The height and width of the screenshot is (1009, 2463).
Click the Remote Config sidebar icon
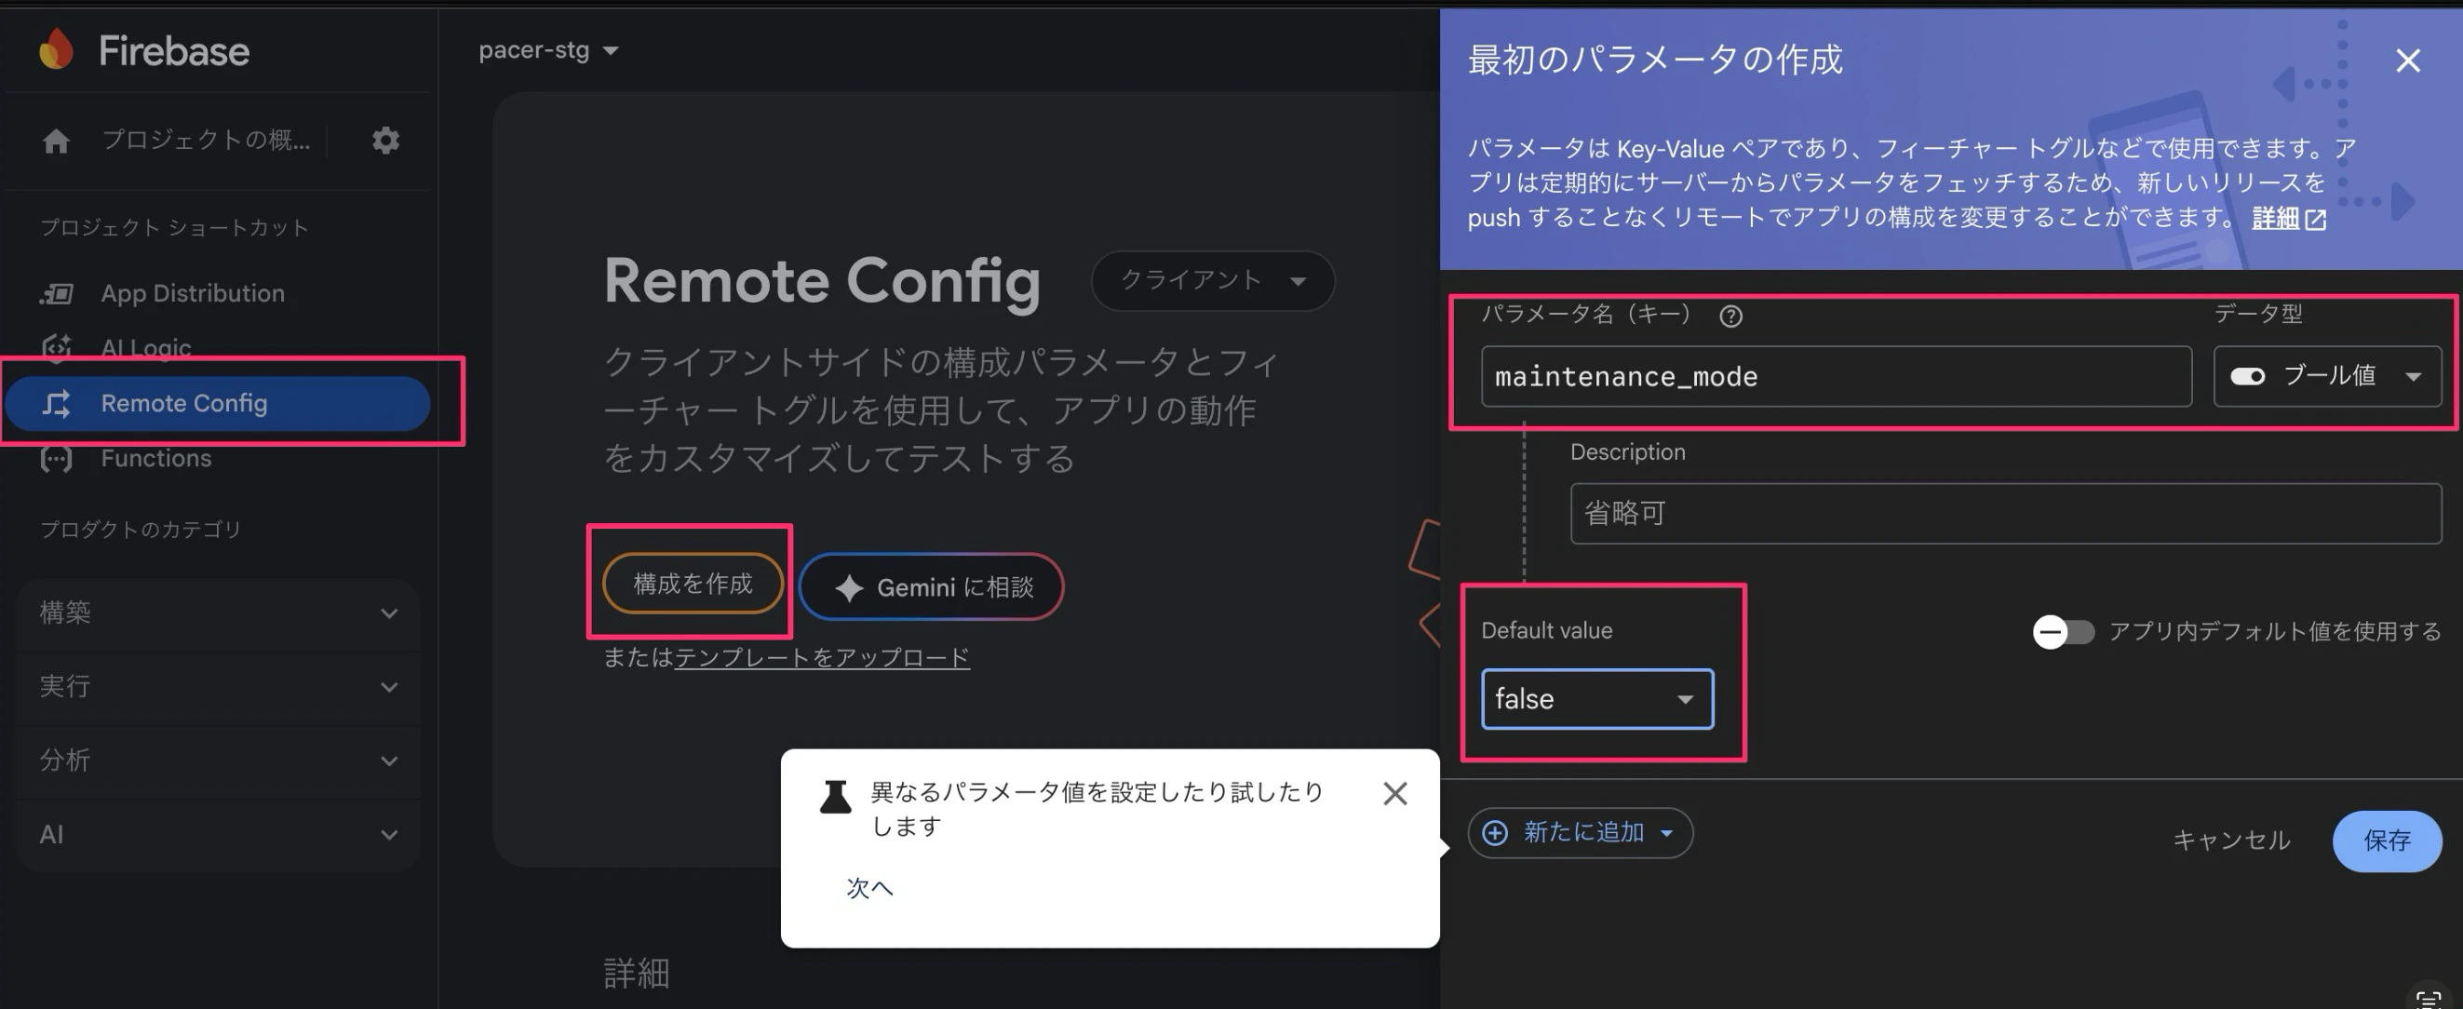(x=57, y=404)
